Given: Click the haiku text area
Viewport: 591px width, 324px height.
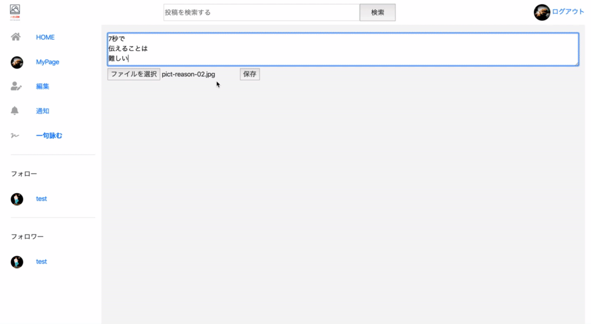Looking at the screenshot, I should point(343,50).
